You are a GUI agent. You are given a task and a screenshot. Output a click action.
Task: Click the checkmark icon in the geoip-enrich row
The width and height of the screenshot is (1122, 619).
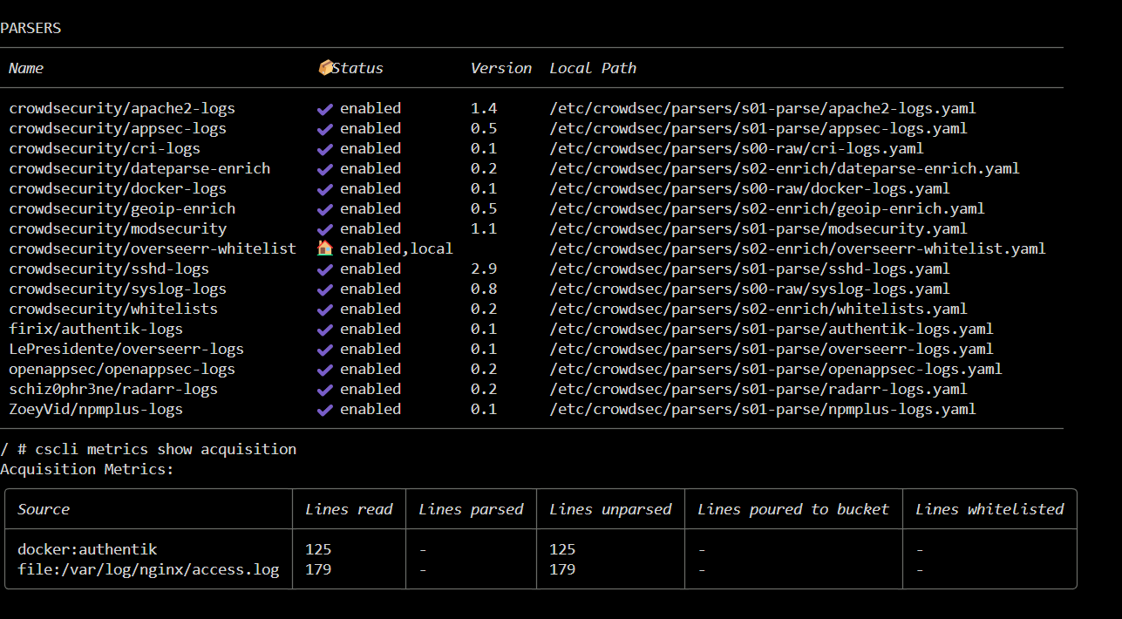pyautogui.click(x=325, y=209)
